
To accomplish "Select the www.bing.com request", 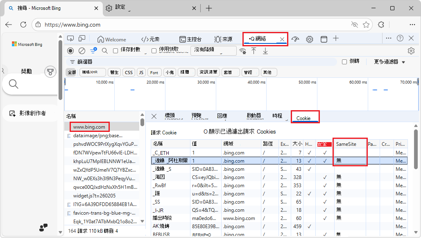I will (89, 127).
